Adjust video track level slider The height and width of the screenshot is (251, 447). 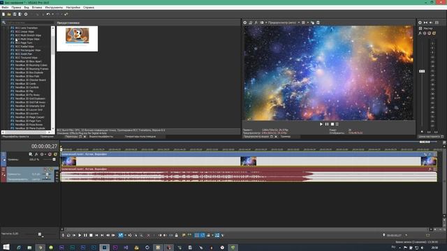54,160
